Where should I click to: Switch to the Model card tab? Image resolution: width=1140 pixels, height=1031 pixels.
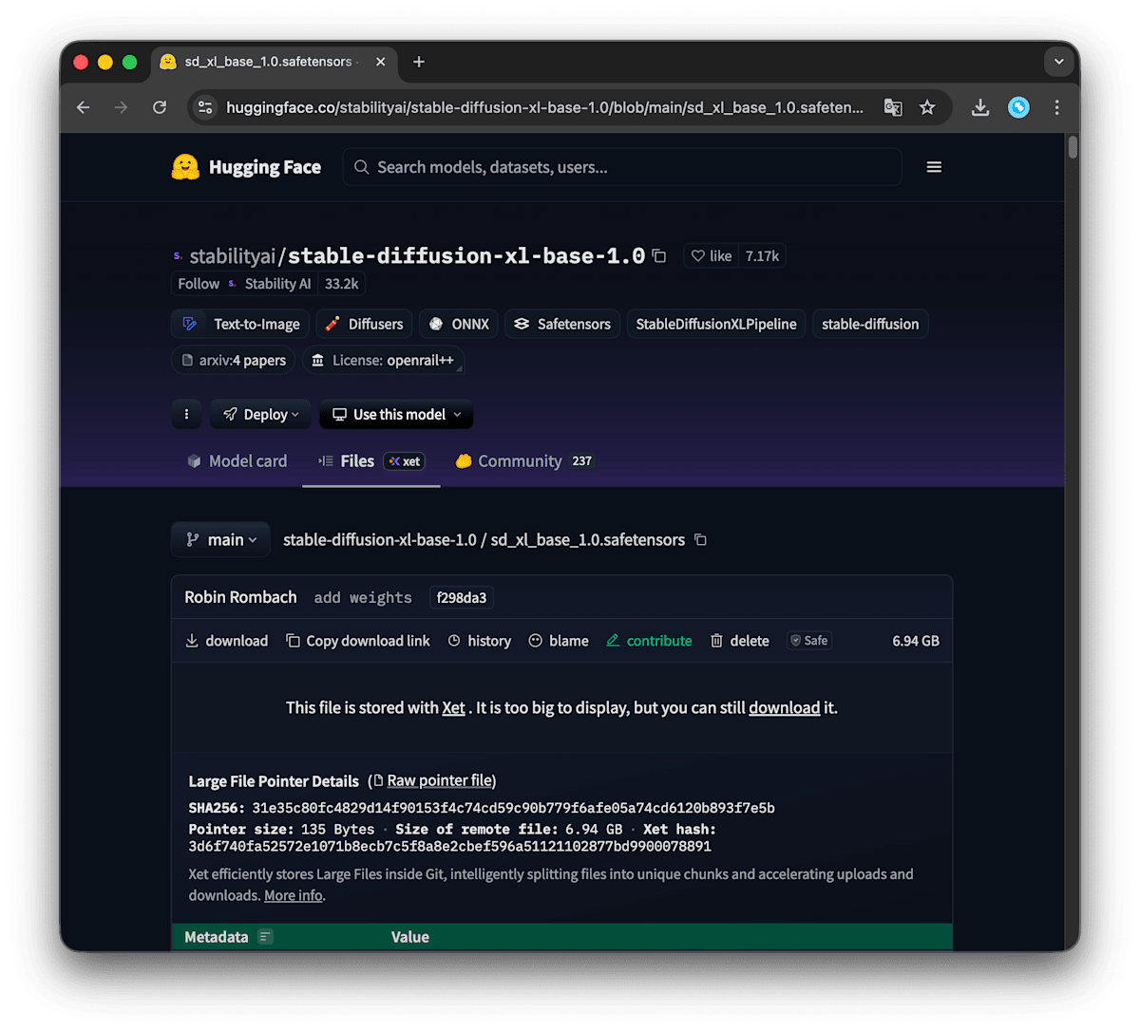[x=237, y=461]
